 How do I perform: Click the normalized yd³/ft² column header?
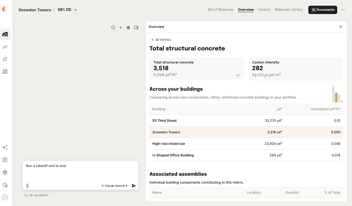[326, 109]
